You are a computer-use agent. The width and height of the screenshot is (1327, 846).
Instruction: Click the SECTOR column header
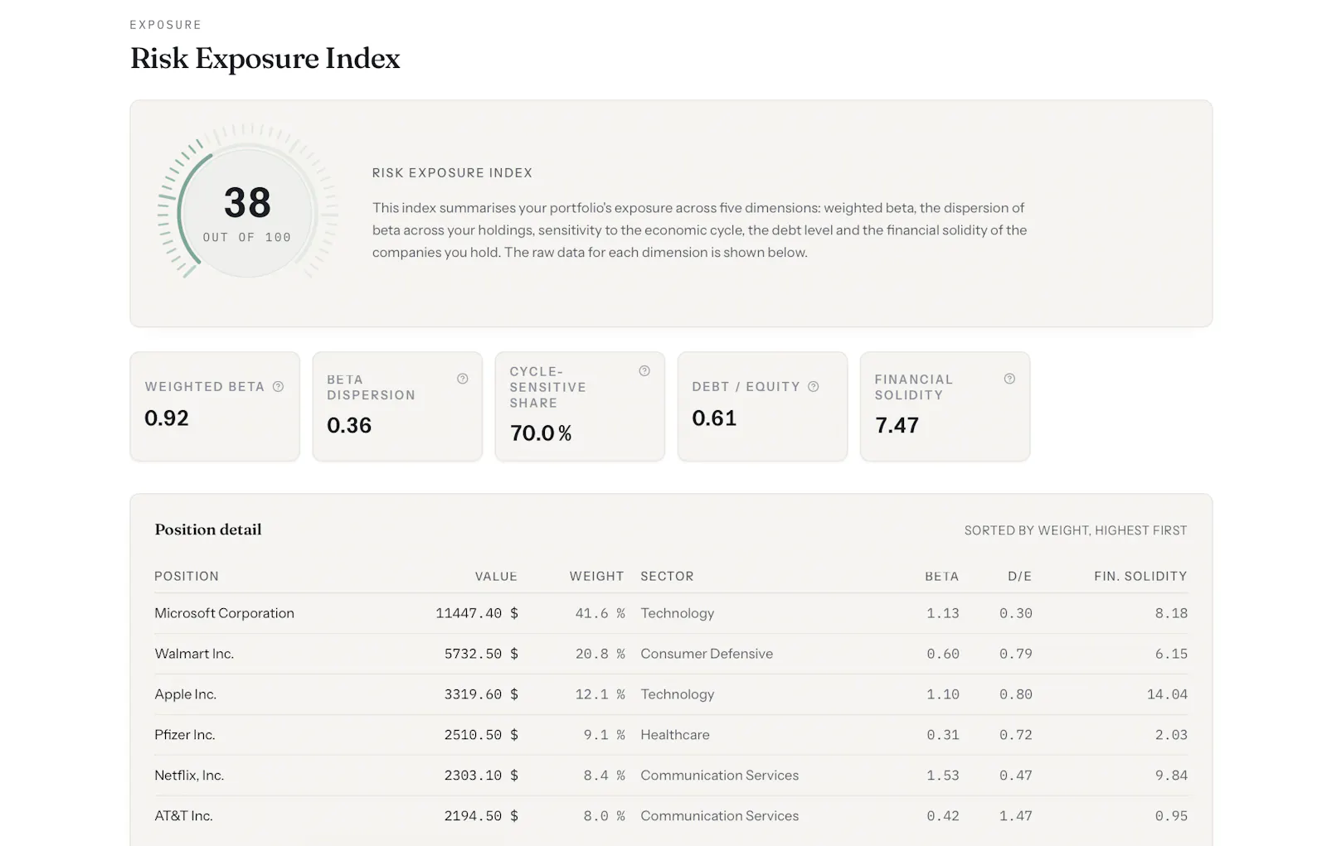coord(667,576)
